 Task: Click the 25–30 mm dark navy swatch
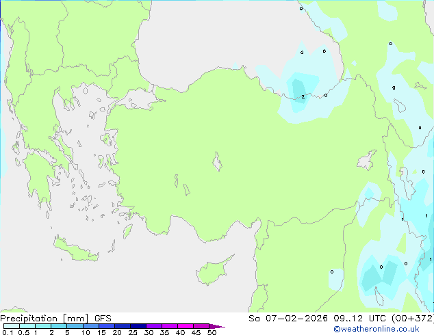pos(138,326)
